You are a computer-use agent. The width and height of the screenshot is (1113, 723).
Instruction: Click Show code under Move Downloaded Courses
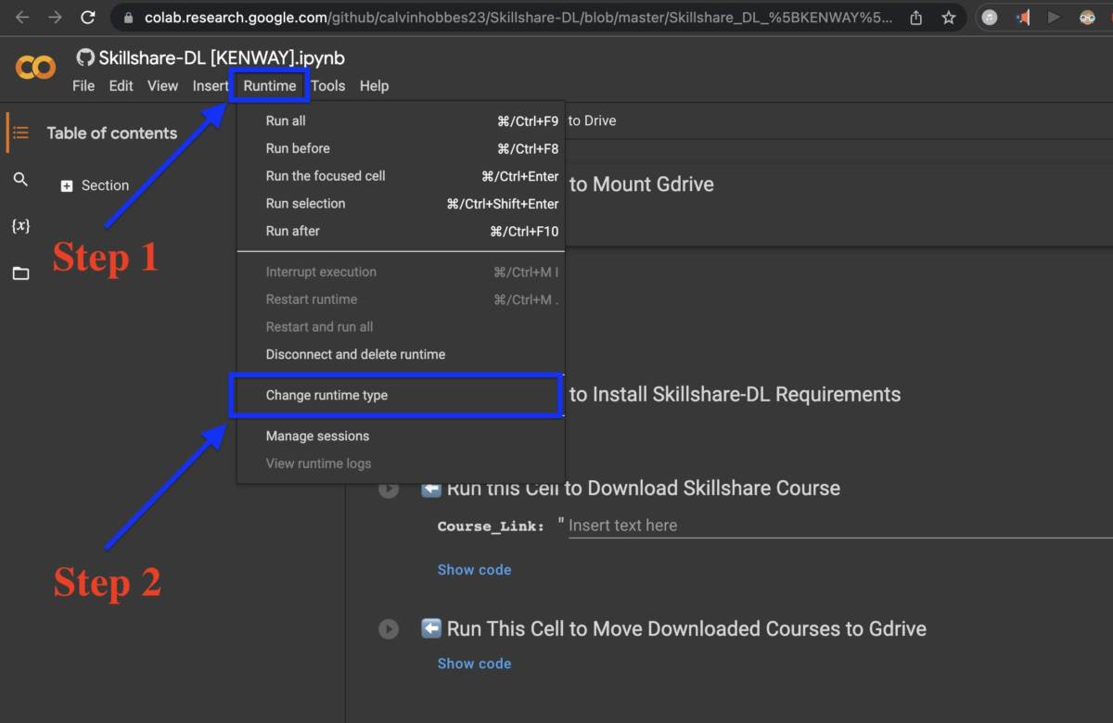click(x=474, y=663)
